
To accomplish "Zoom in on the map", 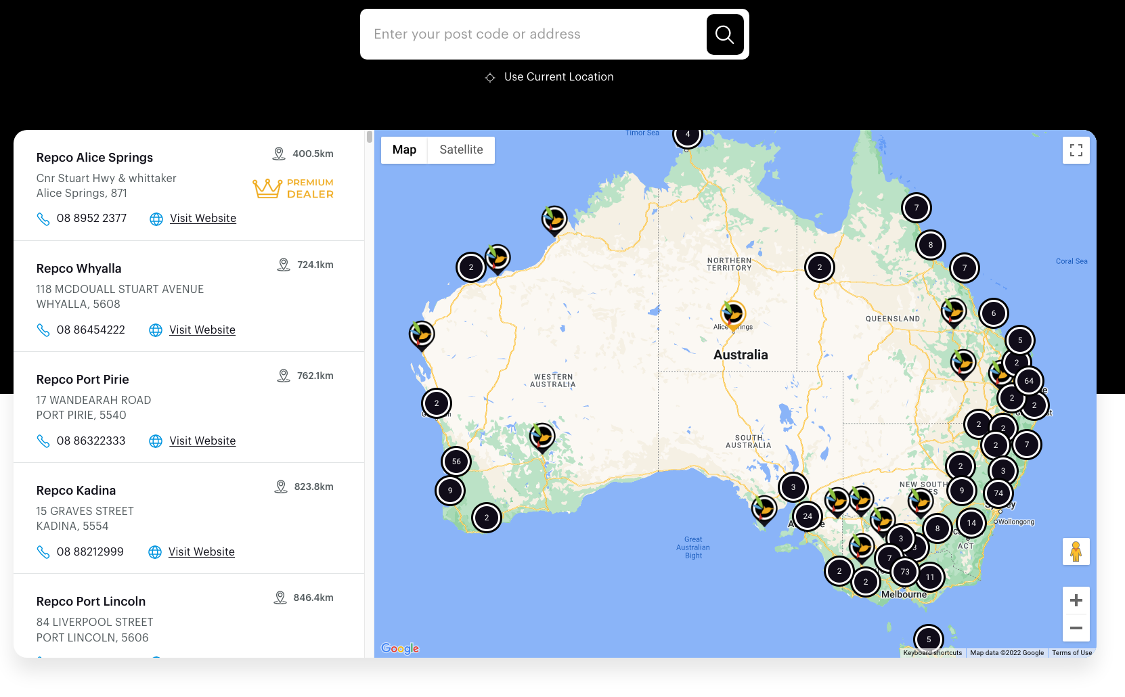I will click(x=1076, y=600).
